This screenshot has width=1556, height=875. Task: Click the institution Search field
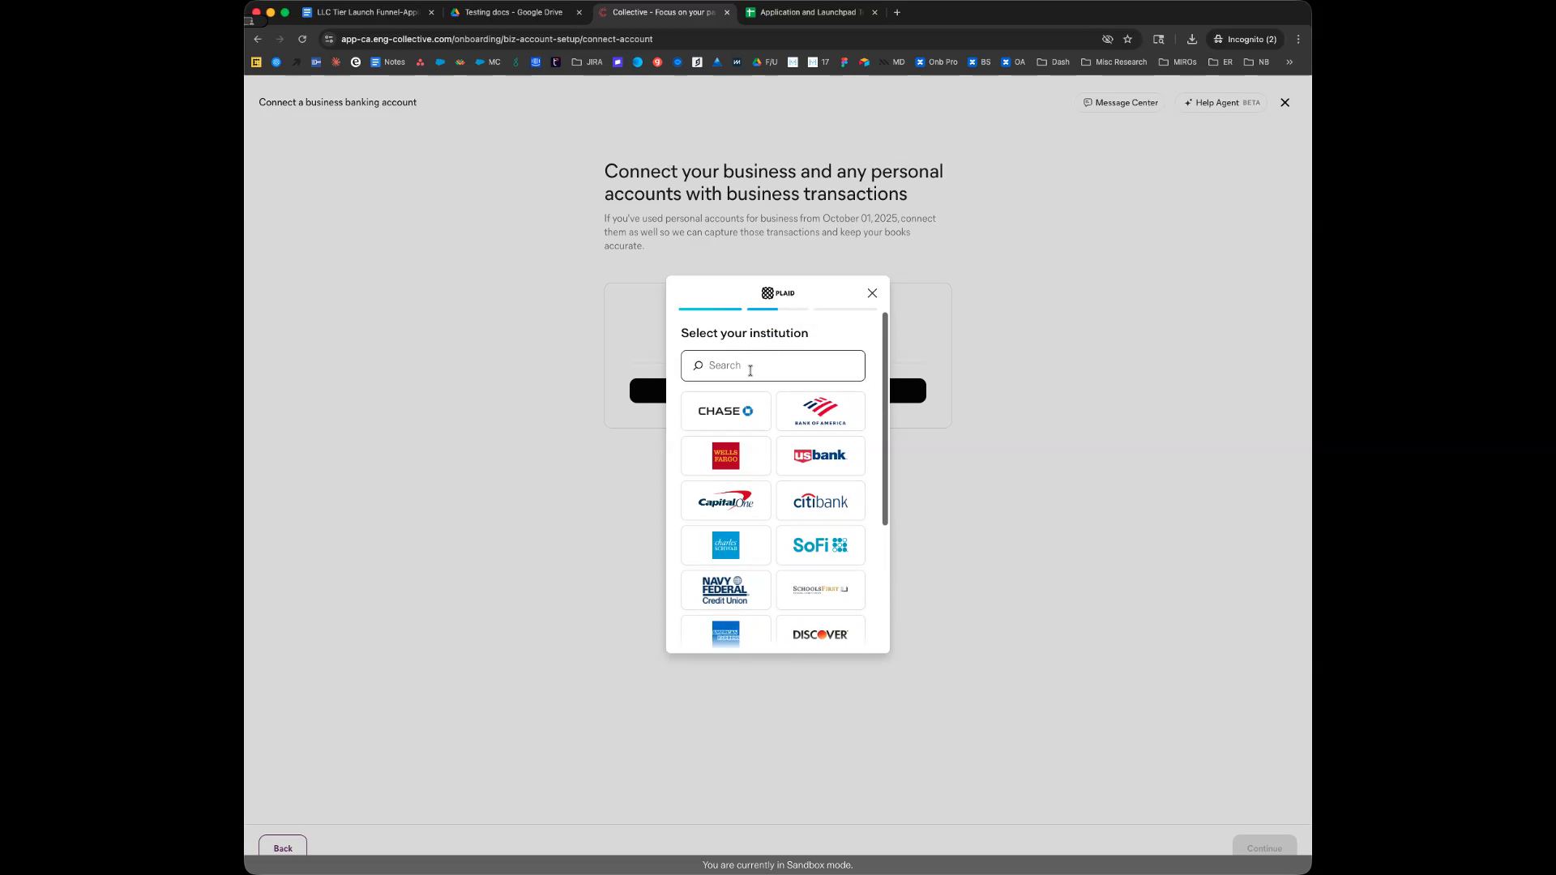(773, 365)
